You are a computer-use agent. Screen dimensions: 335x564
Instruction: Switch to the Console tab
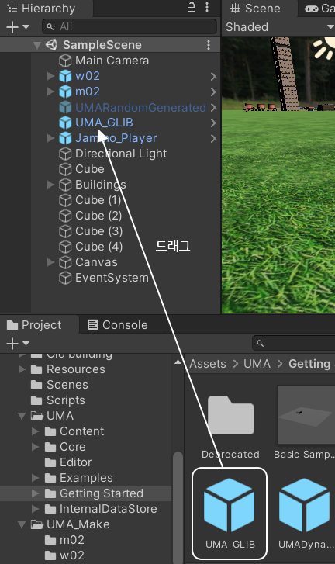pyautogui.click(x=118, y=325)
